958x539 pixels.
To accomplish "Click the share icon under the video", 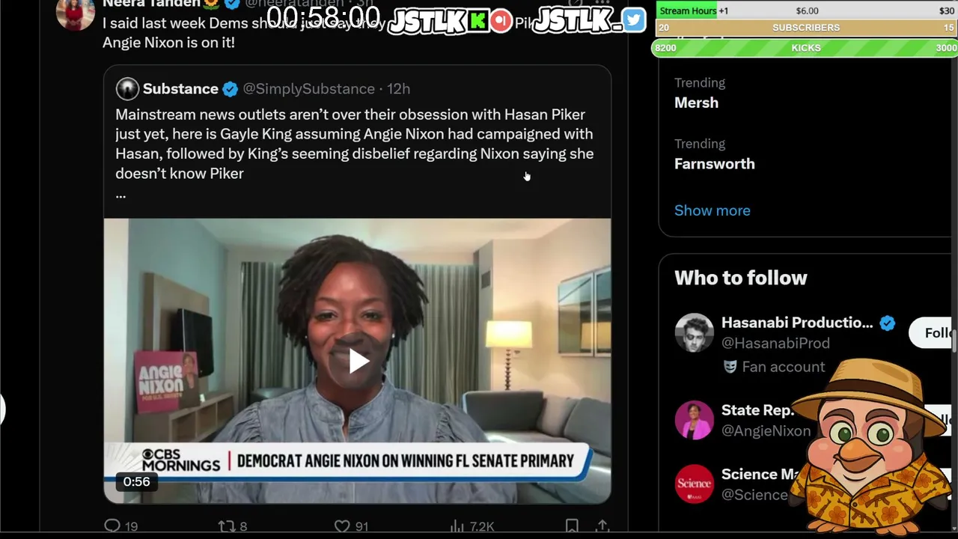I will pyautogui.click(x=602, y=526).
